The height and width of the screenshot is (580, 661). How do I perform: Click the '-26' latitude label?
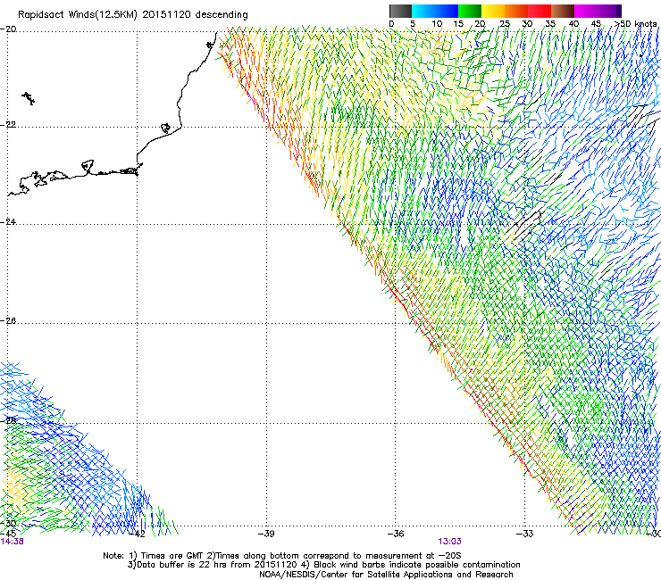[8, 321]
